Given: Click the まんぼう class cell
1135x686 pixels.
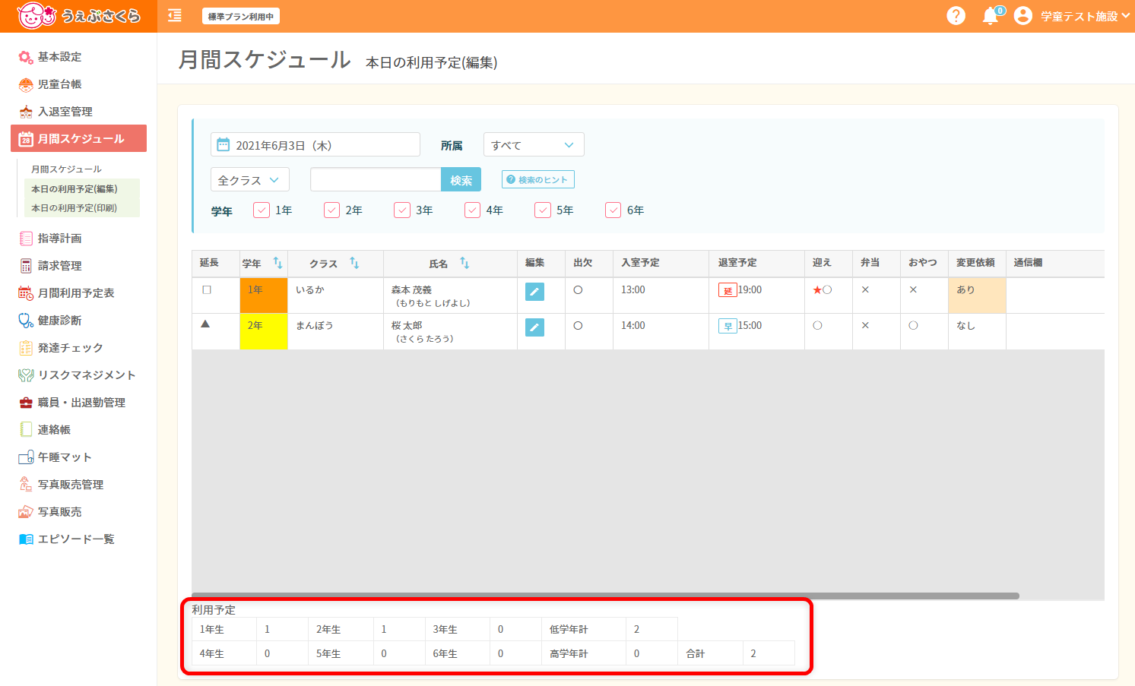Looking at the screenshot, I should 335,331.
